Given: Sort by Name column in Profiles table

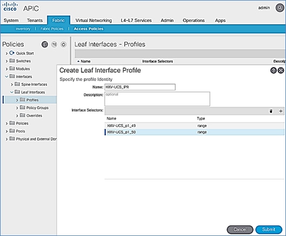Looking at the screenshot, I should coord(86,61).
